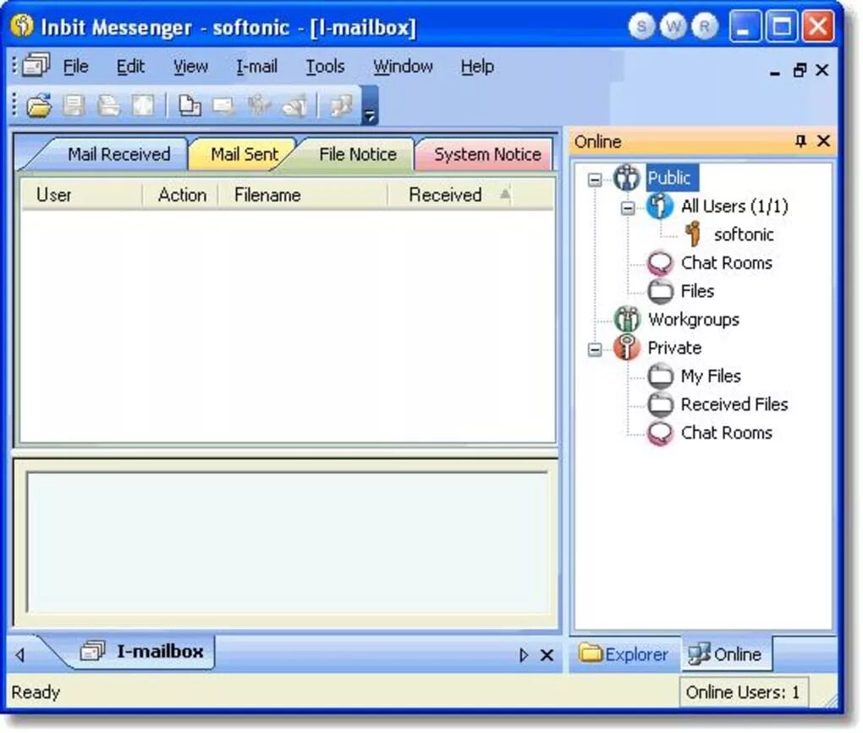Select the Public group icon

click(627, 178)
